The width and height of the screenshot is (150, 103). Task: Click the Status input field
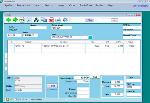[38, 28]
